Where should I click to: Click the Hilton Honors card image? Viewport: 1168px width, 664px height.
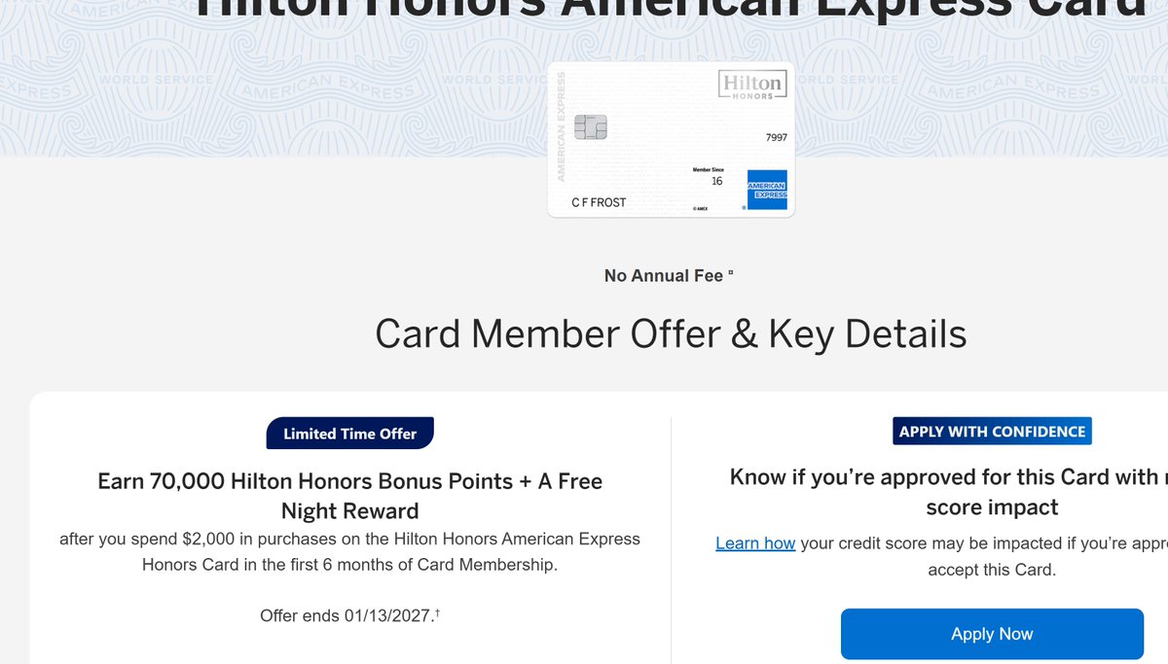[671, 140]
